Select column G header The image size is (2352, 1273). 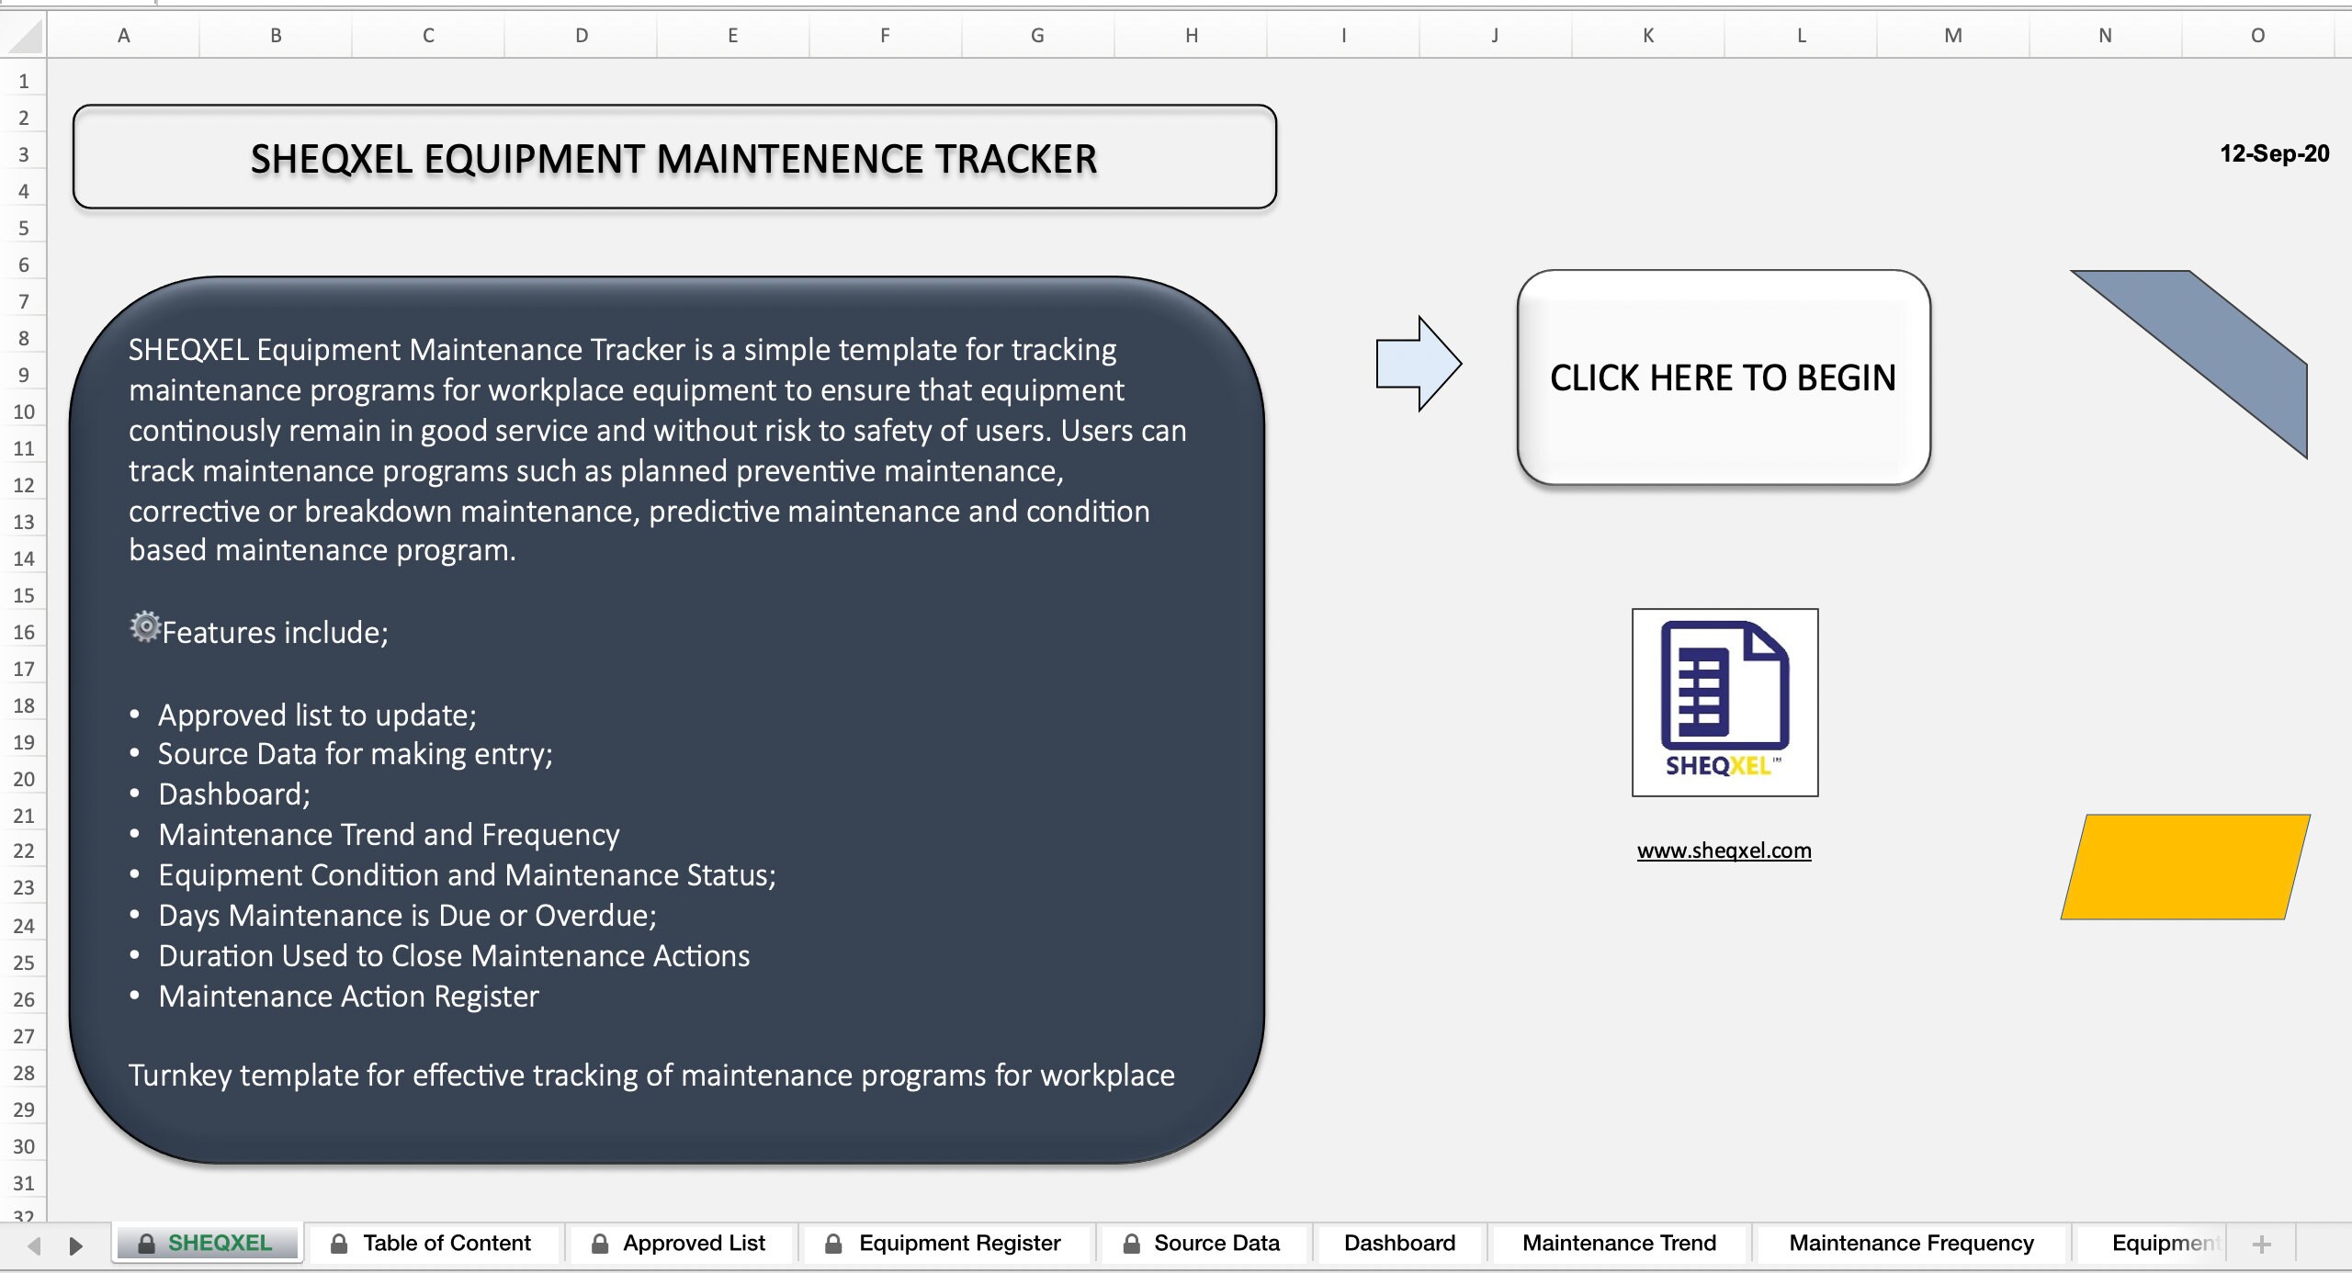pyautogui.click(x=1036, y=35)
